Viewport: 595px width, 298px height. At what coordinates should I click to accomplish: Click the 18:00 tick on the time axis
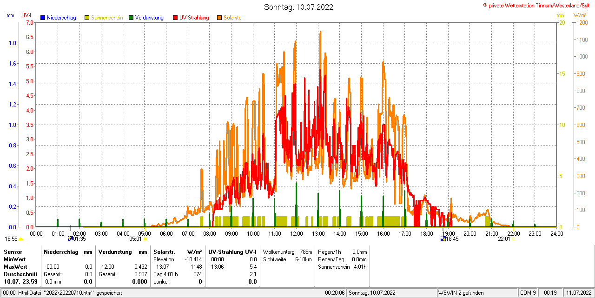pyautogui.click(x=426, y=233)
